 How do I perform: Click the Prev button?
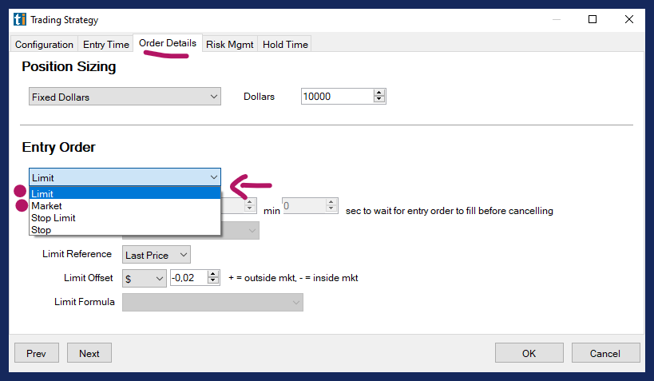click(x=37, y=353)
